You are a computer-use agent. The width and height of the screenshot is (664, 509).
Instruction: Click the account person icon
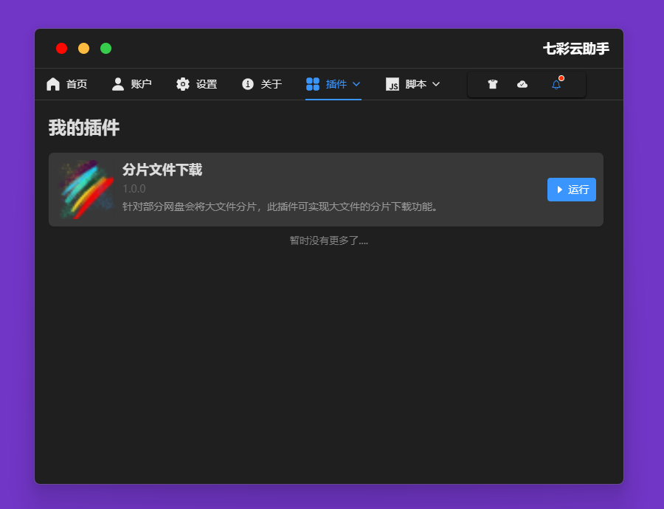pos(118,84)
